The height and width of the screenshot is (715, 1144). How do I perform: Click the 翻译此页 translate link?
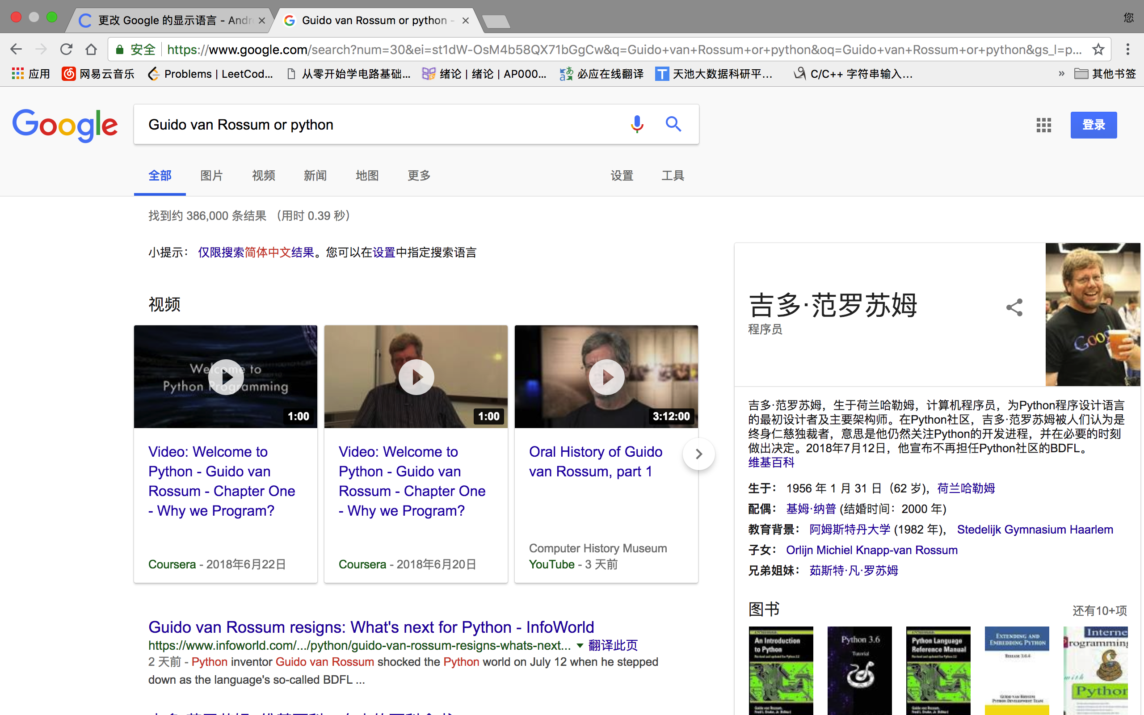[x=613, y=645]
